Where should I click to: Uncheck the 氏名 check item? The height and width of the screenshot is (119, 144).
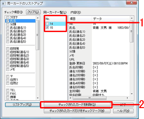tap(8, 21)
